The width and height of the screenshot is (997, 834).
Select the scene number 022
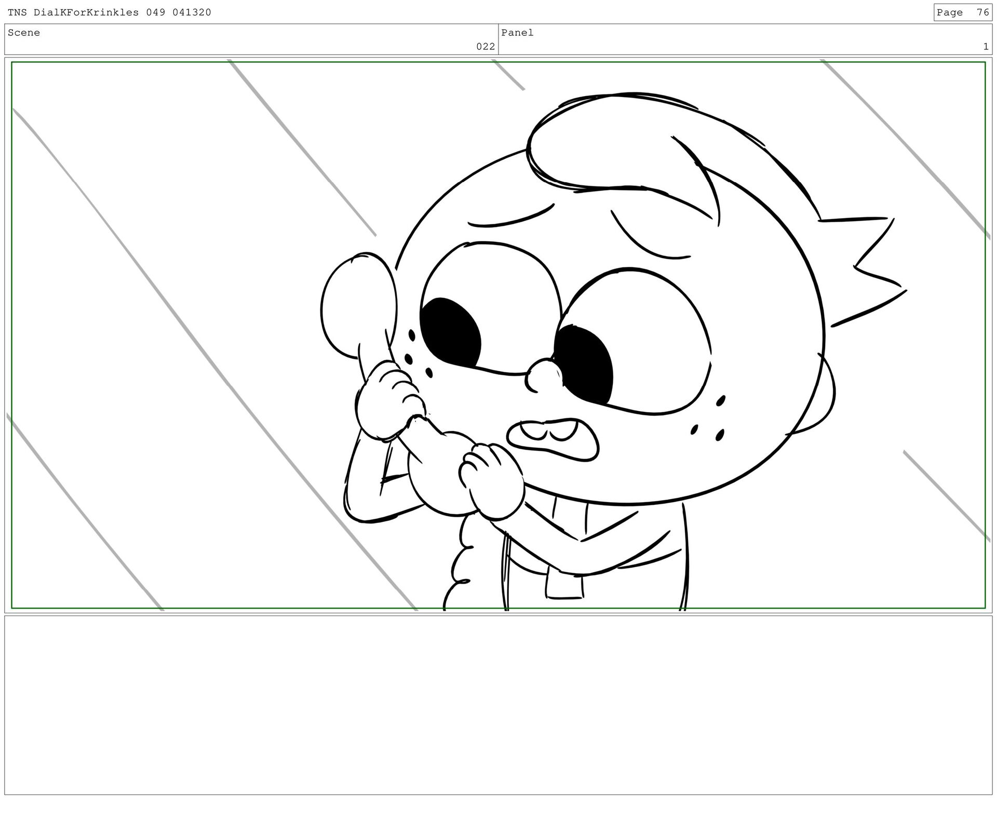click(486, 46)
